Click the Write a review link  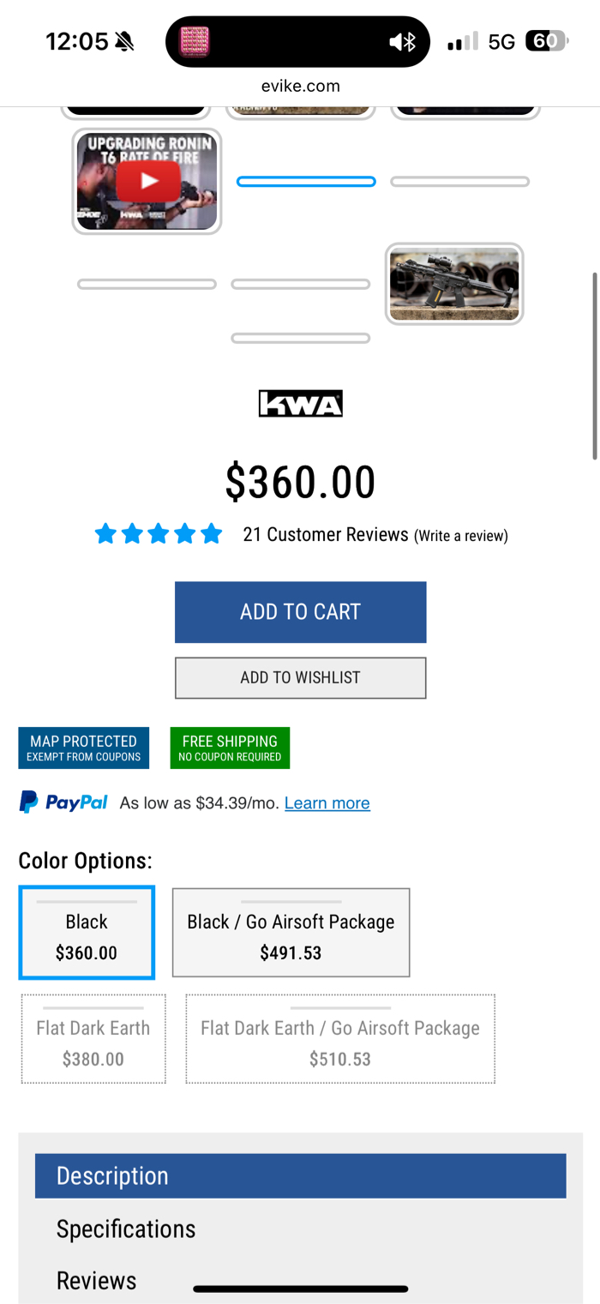461,536
